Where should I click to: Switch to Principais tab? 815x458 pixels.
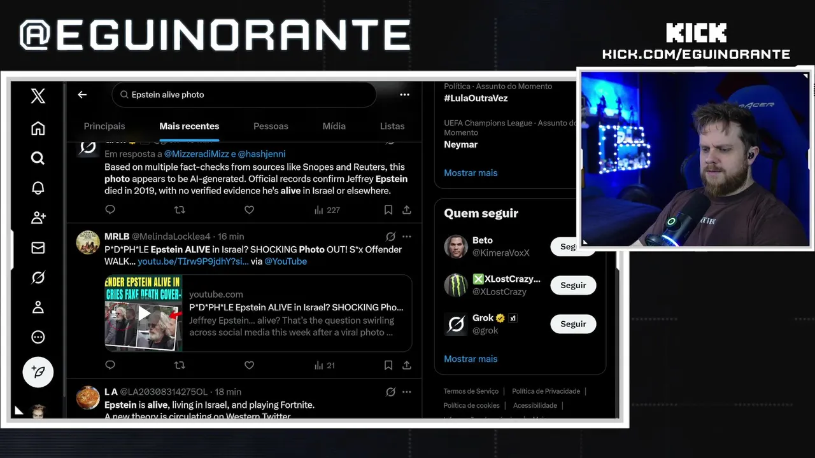(x=104, y=126)
